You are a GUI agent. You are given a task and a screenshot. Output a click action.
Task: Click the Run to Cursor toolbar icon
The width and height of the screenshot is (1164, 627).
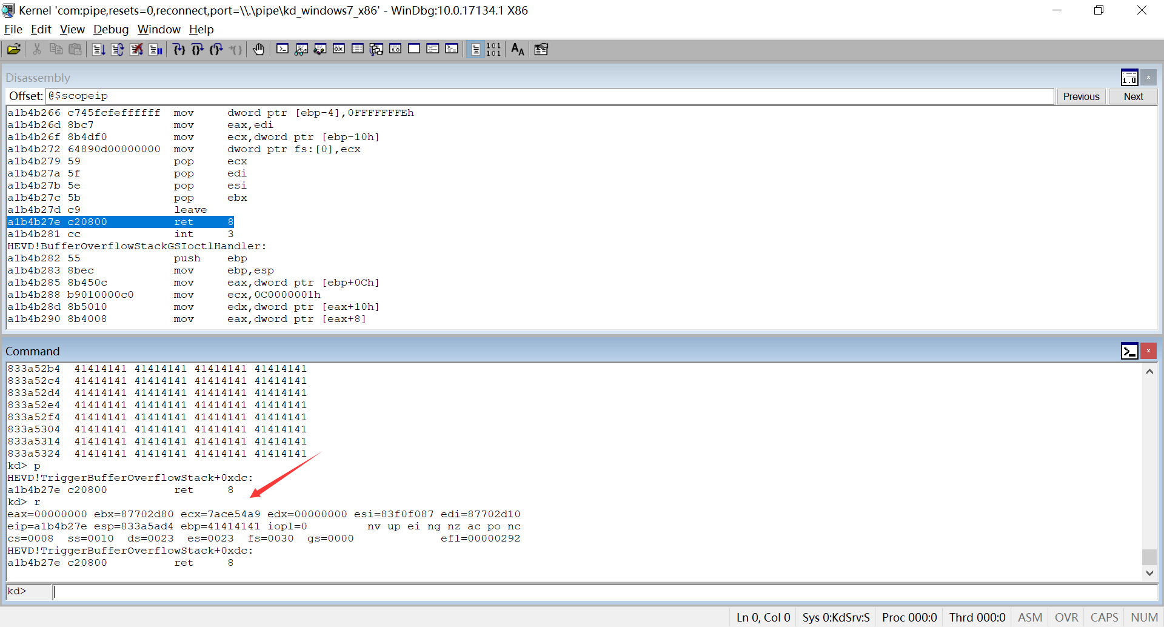236,49
